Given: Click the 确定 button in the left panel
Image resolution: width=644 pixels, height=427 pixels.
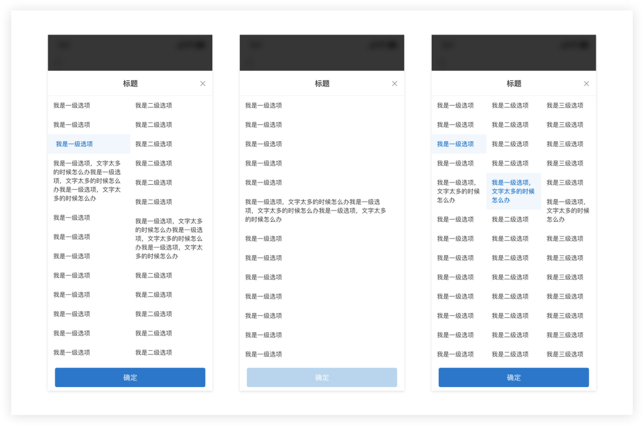Looking at the screenshot, I should 130,378.
